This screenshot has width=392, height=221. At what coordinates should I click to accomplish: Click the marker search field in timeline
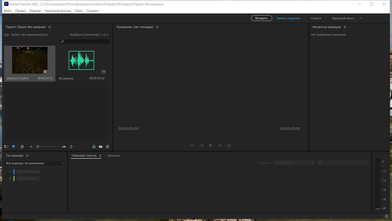click(343, 163)
